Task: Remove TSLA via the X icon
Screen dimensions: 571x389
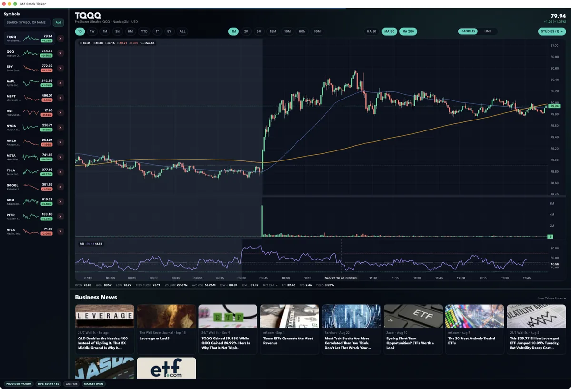Action: (60, 172)
